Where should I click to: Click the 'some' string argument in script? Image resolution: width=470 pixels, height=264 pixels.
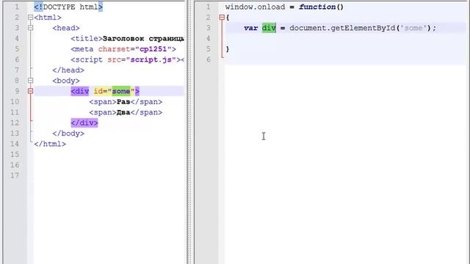pos(413,28)
